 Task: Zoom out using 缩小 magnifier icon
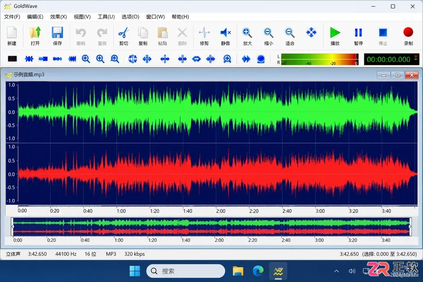[268, 36]
